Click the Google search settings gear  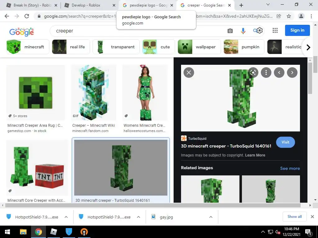point(260,31)
